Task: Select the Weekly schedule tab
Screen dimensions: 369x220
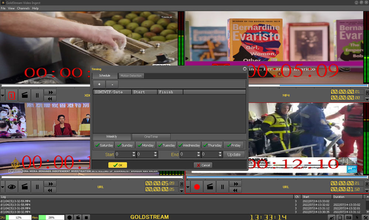Action: pos(111,136)
